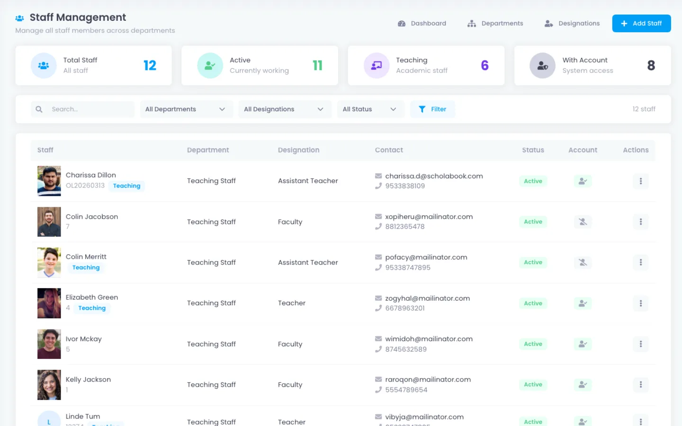This screenshot has height=426, width=682.
Task: Click the Active status badge for Colin Jacobson
Action: (533, 222)
